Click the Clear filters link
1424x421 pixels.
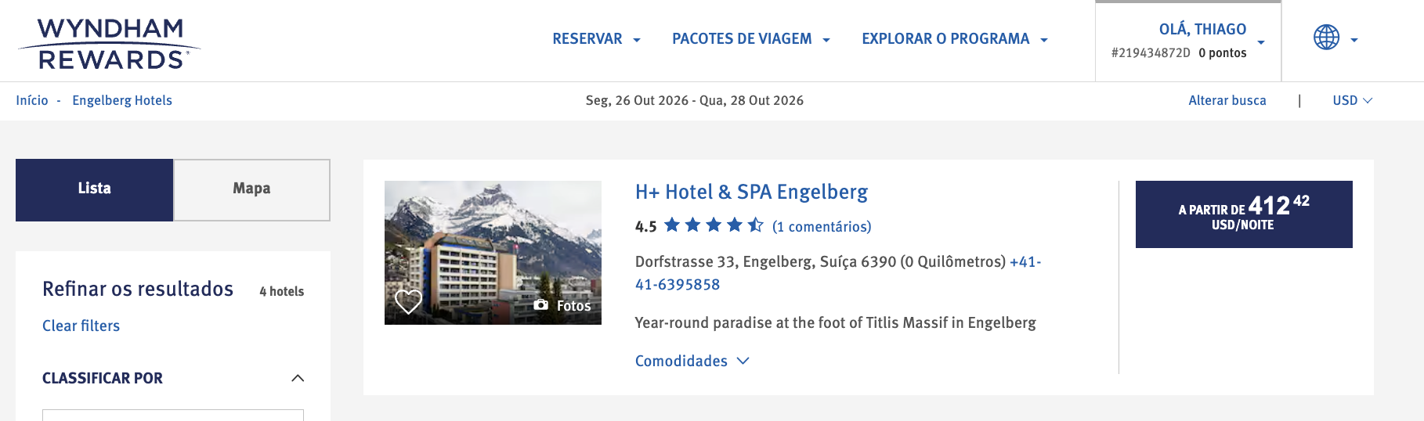tap(81, 326)
